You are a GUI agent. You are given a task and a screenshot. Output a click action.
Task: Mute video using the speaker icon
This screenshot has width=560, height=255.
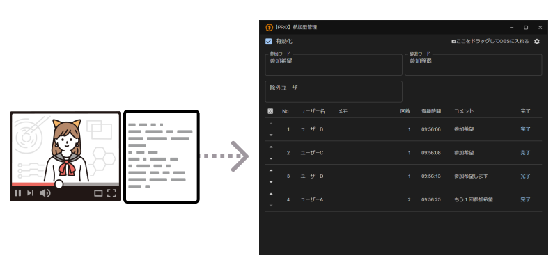click(45, 193)
